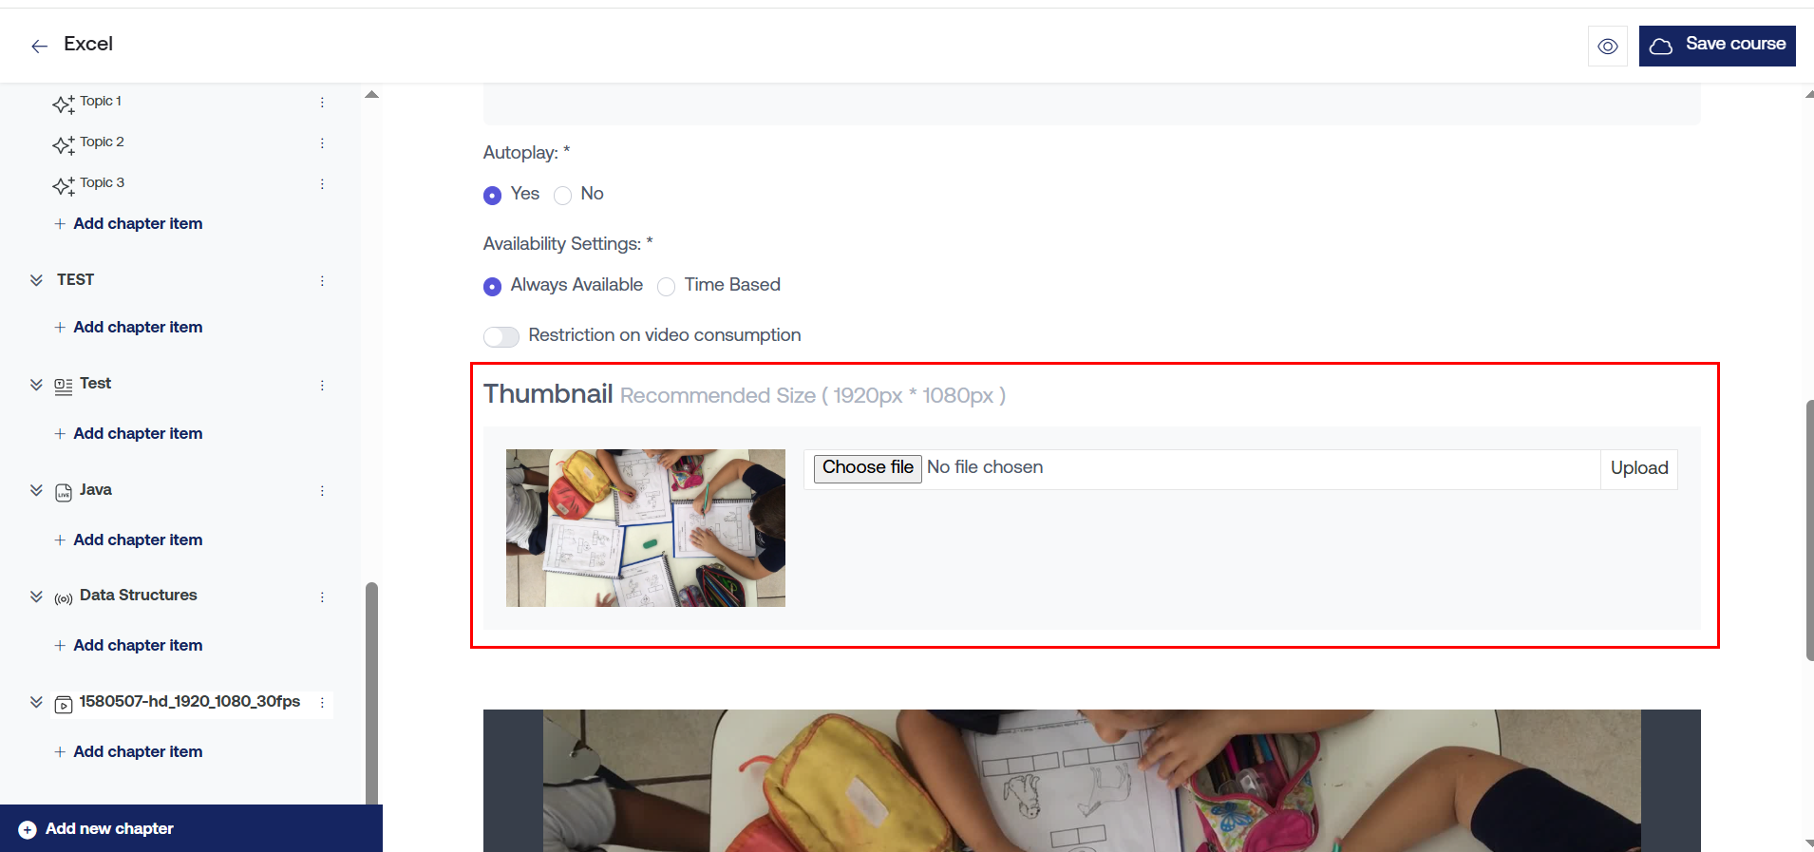Select the Test chapter item
This screenshot has height=852, width=1814.
(x=95, y=383)
